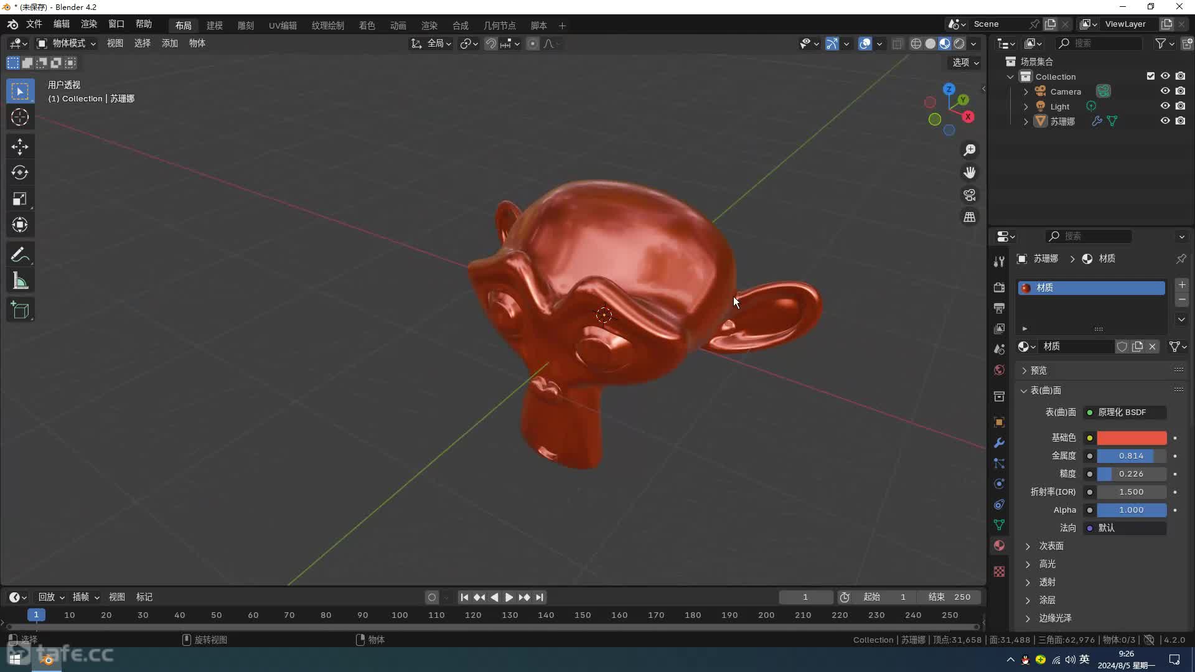Open the 窗口 menu

tap(116, 24)
